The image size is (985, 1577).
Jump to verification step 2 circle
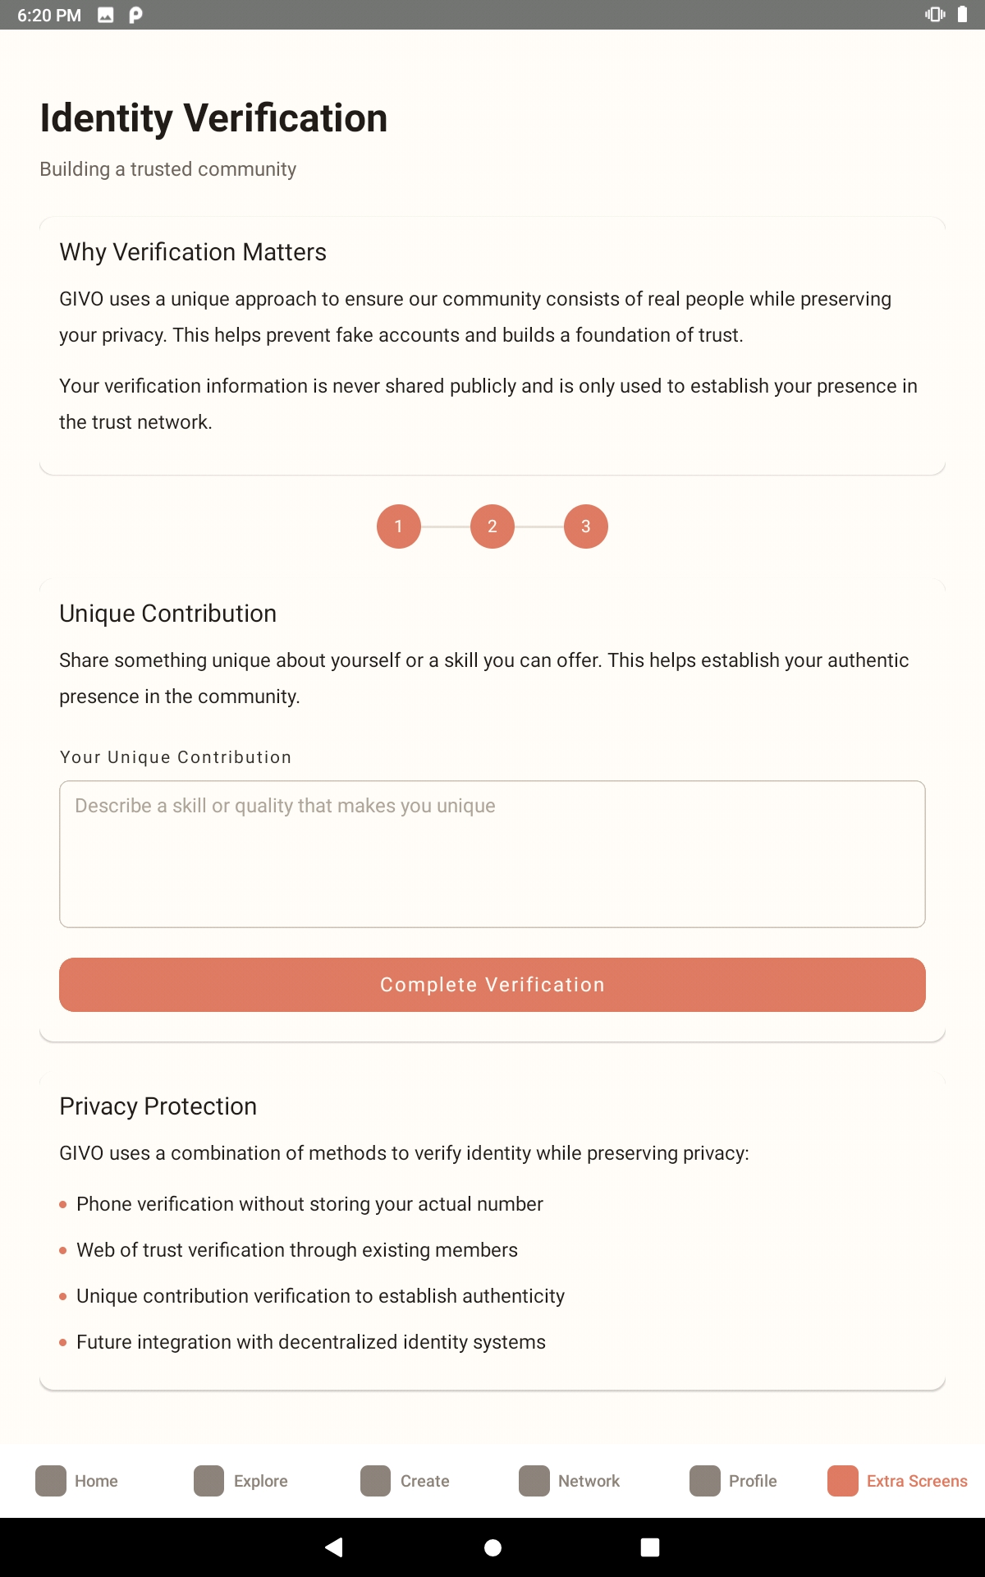click(x=492, y=526)
